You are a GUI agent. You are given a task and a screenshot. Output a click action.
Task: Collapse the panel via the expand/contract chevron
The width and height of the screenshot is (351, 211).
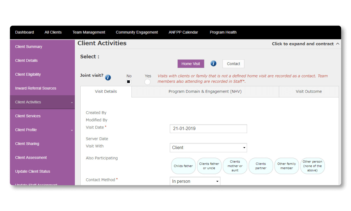click(x=338, y=44)
